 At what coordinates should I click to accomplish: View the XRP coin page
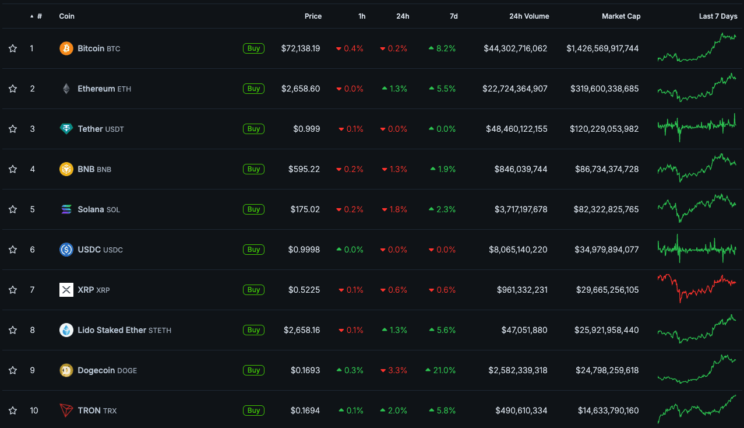tap(94, 290)
